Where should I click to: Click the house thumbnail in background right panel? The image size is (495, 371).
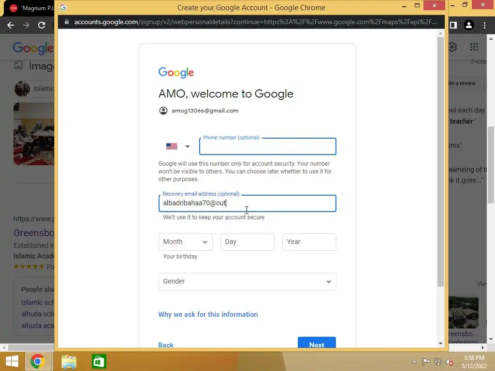click(464, 313)
